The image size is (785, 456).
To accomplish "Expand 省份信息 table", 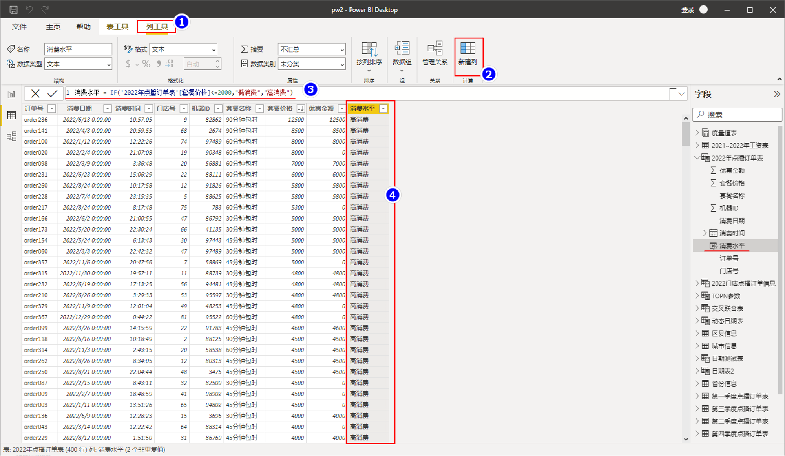I will click(x=697, y=383).
